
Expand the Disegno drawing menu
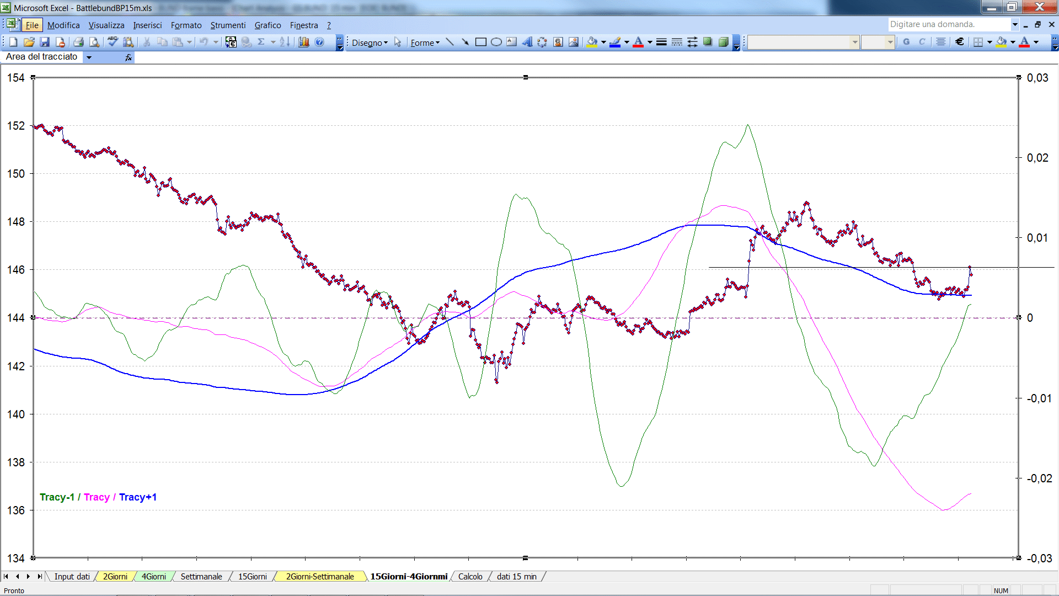(370, 42)
